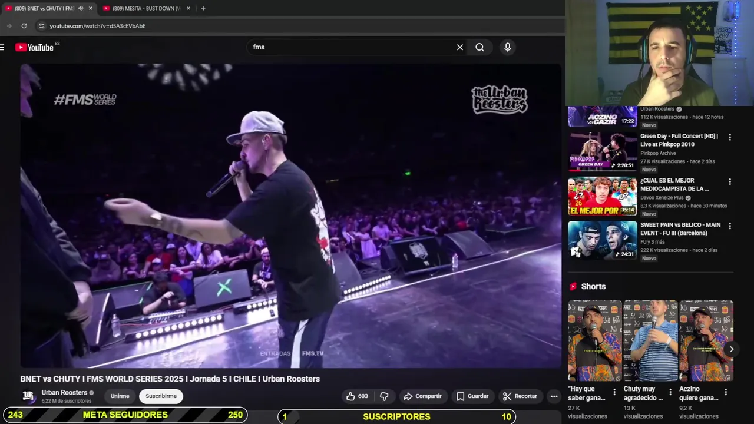Dislike the video with the thumbs down
This screenshot has width=754, height=424.
click(384, 396)
